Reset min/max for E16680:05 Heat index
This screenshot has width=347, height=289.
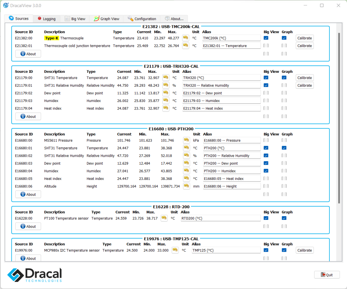point(186,178)
